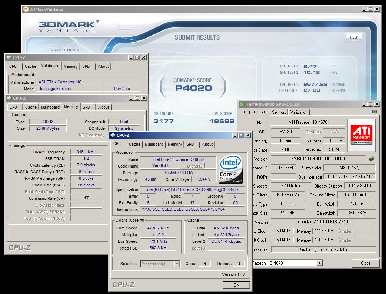
Task: Click HELP button in 3DMark Vantage
Action: [x=354, y=37]
